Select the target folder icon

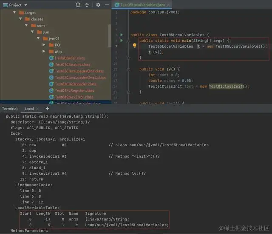22,12
